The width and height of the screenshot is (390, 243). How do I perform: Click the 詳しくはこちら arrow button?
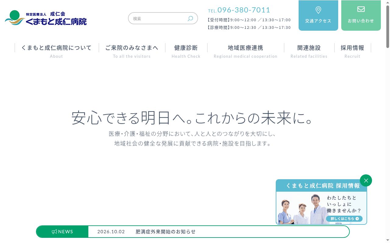tap(344, 219)
